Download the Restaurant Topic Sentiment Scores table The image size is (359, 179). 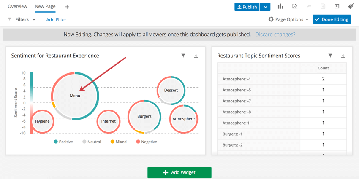pyautogui.click(x=343, y=56)
